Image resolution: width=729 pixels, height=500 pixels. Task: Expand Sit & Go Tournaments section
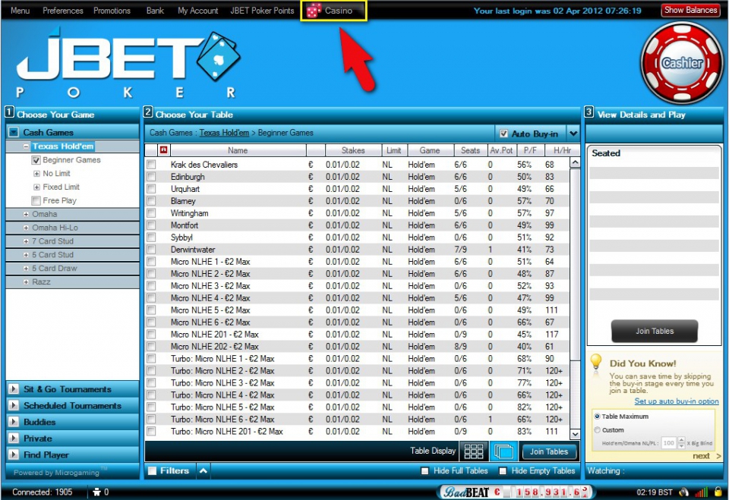(14, 389)
